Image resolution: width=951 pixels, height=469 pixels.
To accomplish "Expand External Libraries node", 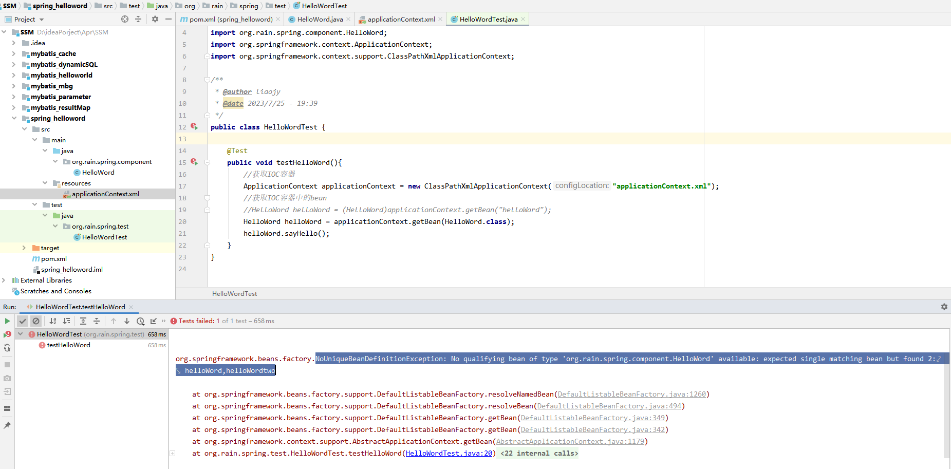I will [x=4, y=280].
